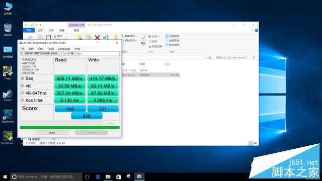Select the Fraps desktop shortcut
Viewport: 322px width, 181px height.
pyautogui.click(x=8, y=72)
